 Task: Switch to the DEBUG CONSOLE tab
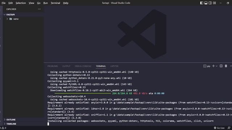83,66
